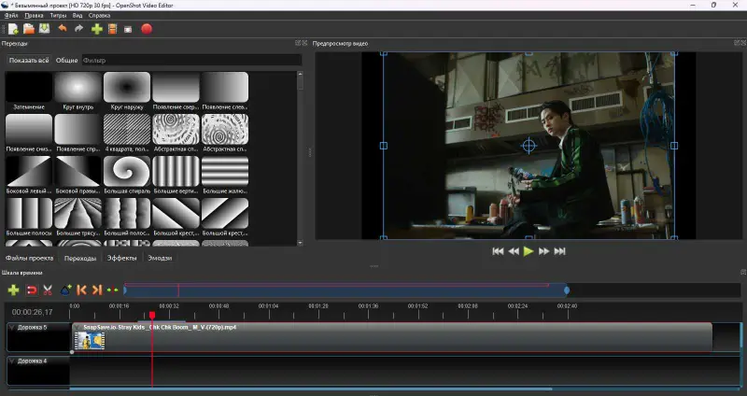The image size is (747, 396).
Task: Open the clip menu arrow on SnapSave clip
Action: point(78,328)
